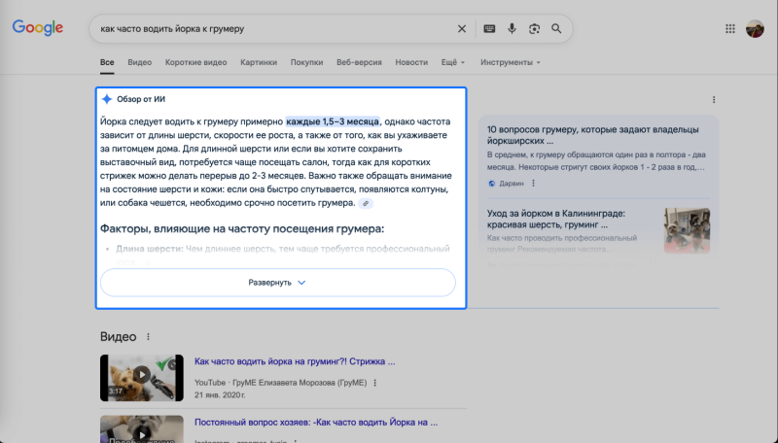The image size is (778, 443).
Task: Click the date '21 янв. 2020 г.'
Action: (x=220, y=395)
